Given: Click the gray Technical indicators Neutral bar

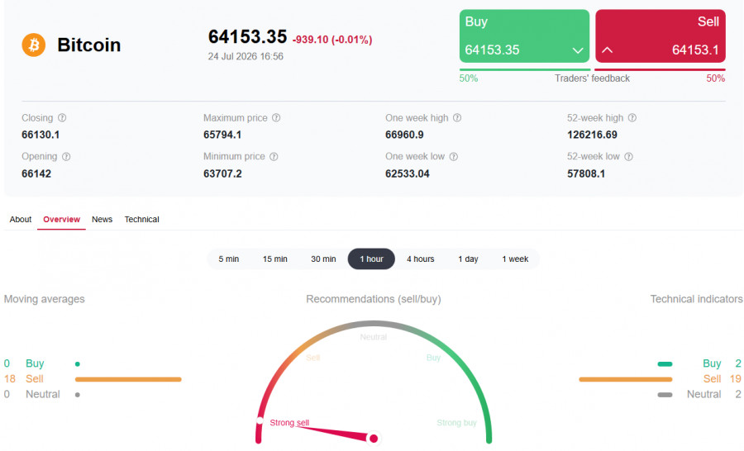Looking at the screenshot, I should coord(665,395).
